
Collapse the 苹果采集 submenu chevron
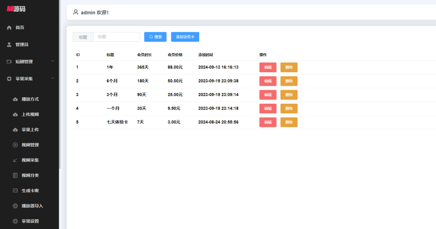[x=52, y=78]
